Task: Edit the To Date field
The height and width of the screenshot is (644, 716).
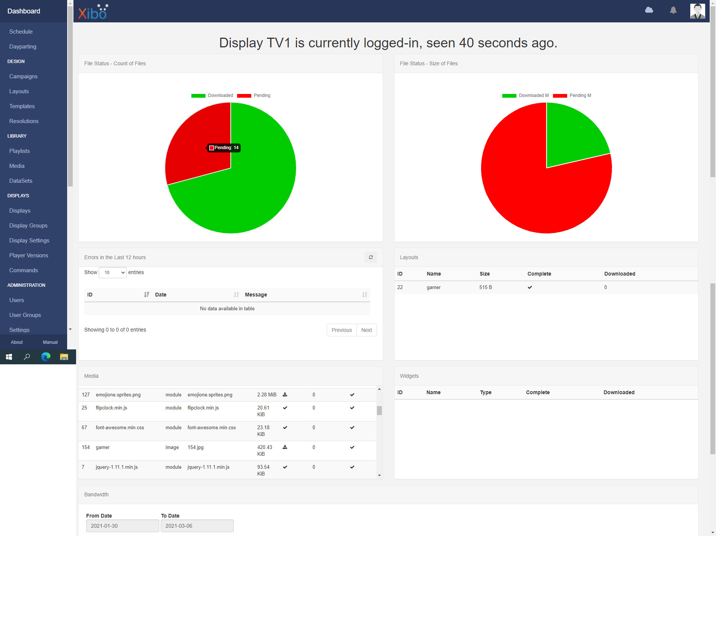Action: click(x=197, y=526)
